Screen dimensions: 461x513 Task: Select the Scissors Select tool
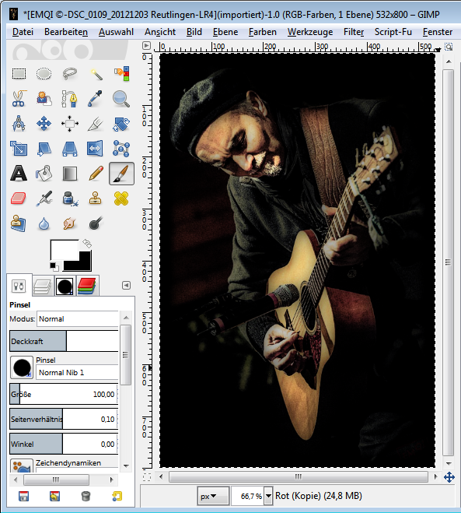point(19,99)
